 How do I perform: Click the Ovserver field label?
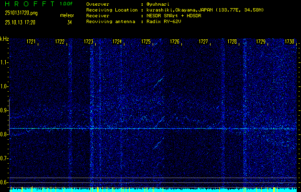coord(98,4)
